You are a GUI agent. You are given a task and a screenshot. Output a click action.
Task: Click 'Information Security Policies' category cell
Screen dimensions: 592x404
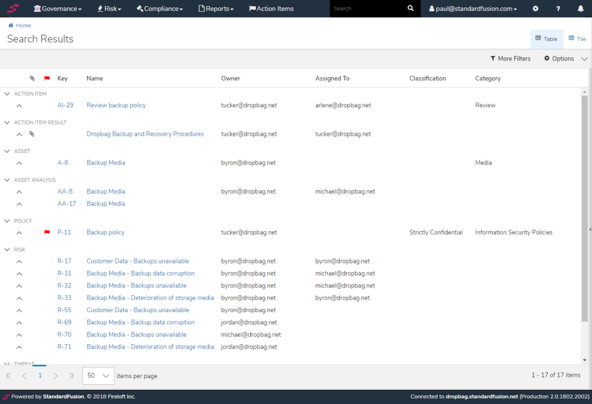click(514, 232)
